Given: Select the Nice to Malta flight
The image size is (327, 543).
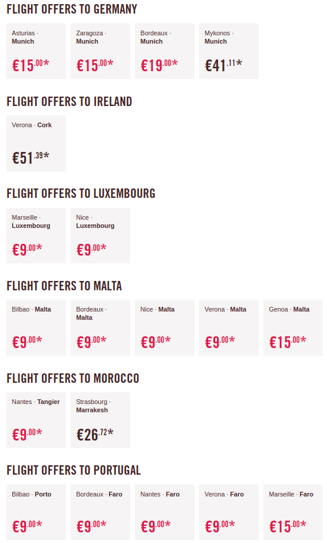Looking at the screenshot, I should 164,327.
